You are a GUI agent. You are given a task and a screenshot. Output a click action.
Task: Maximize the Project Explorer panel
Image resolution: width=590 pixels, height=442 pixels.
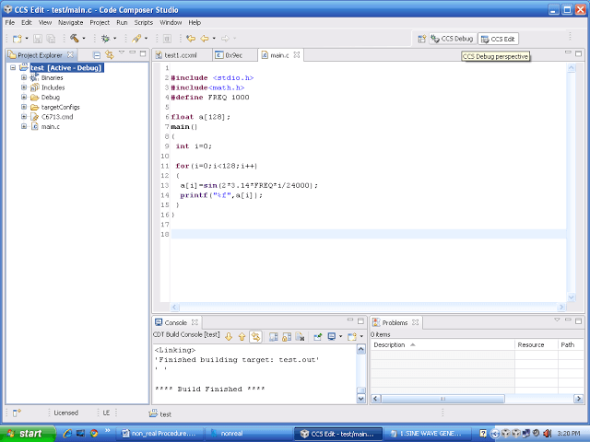pyautogui.click(x=143, y=53)
